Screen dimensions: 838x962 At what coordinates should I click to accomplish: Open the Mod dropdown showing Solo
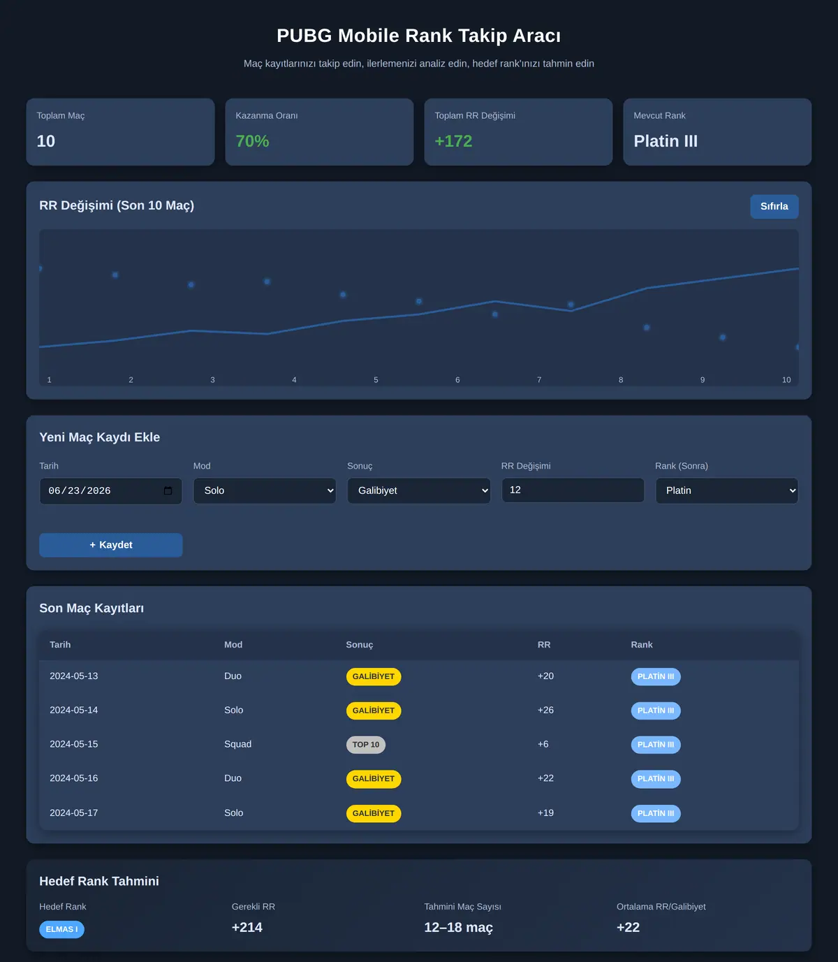click(265, 490)
